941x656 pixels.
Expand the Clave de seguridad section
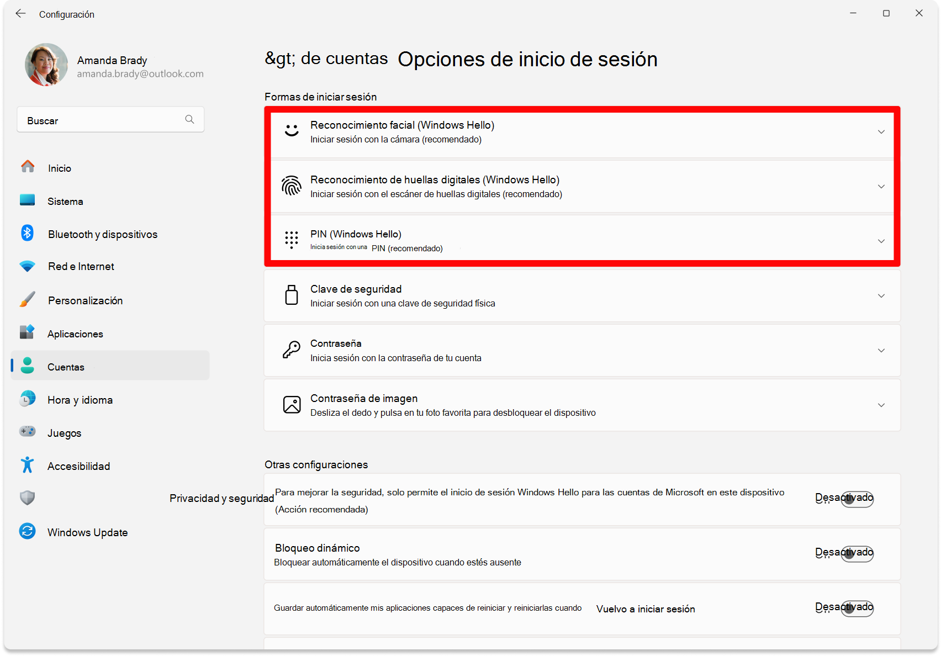[881, 295]
